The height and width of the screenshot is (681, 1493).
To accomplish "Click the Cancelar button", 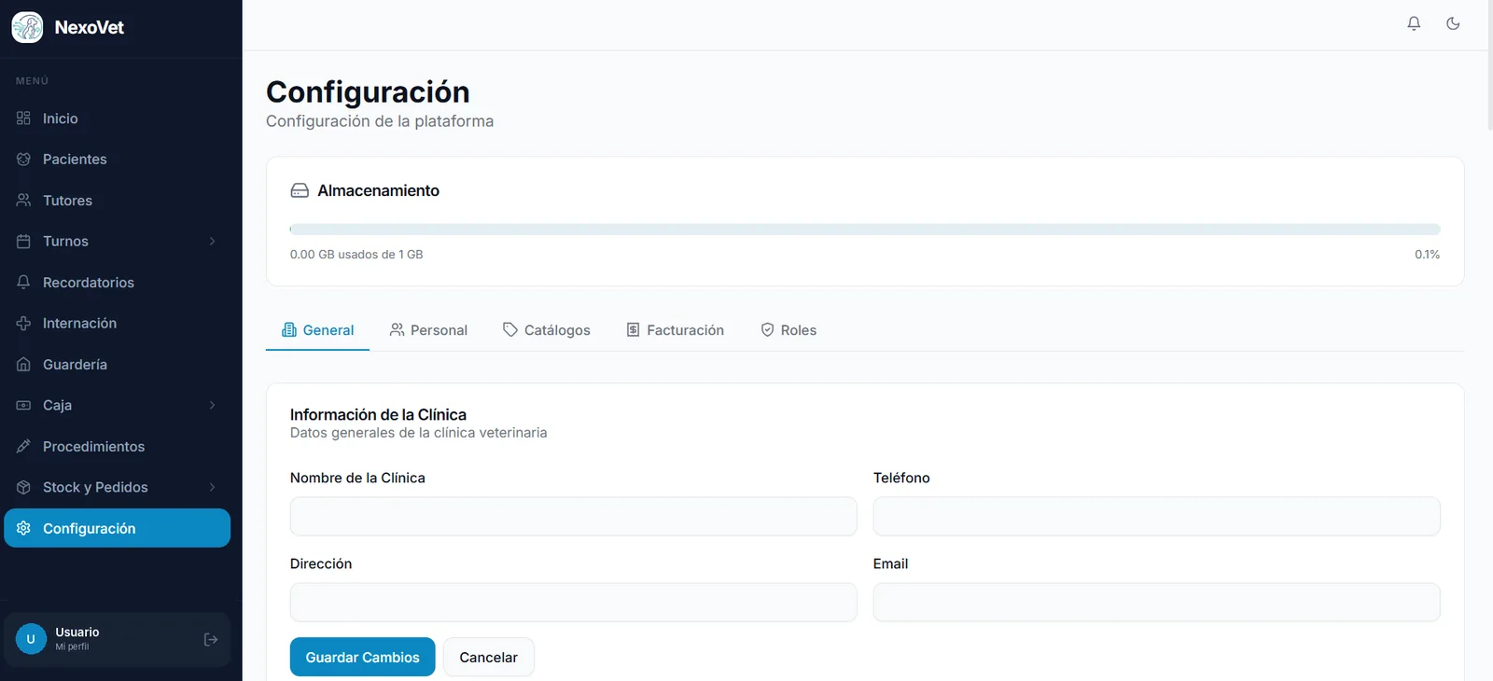I will click(488, 657).
